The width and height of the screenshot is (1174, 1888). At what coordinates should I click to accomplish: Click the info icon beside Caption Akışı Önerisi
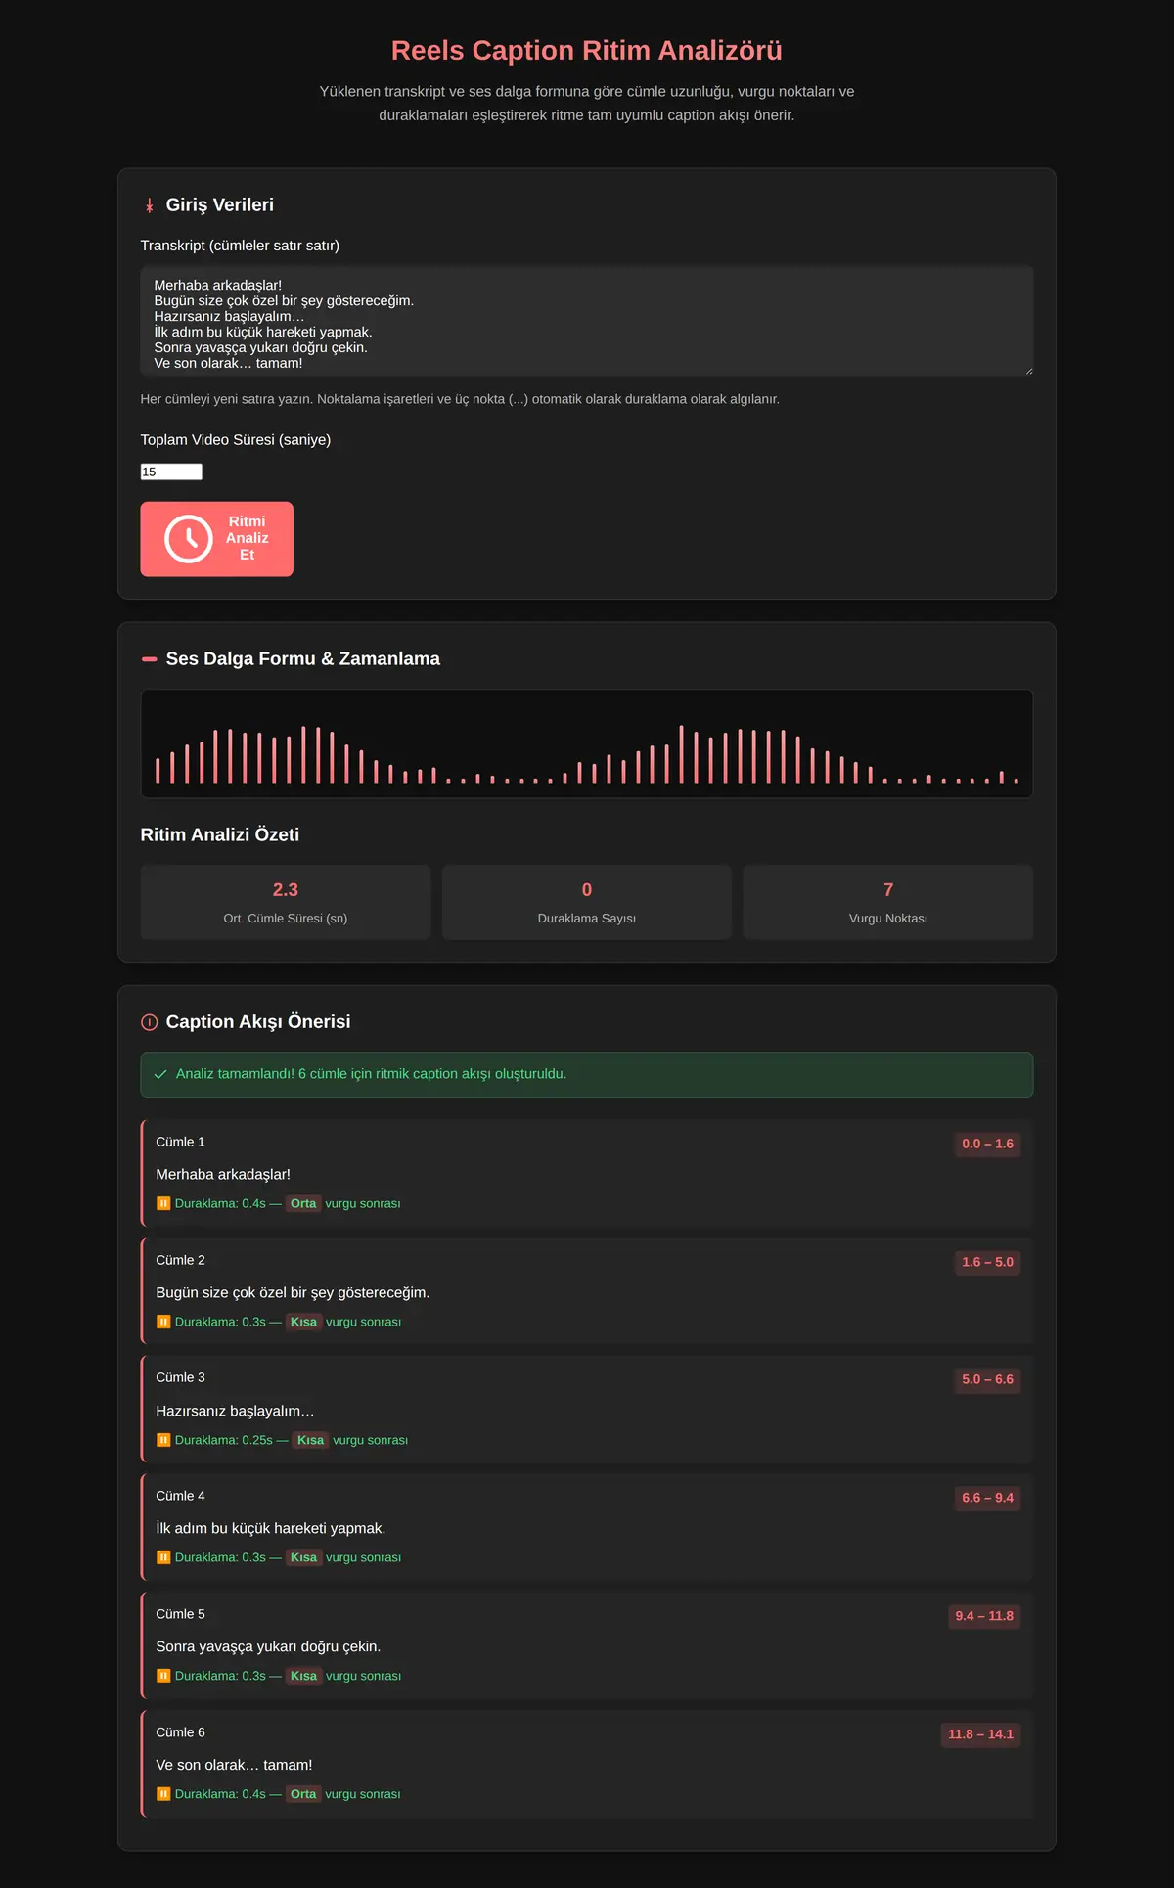pyautogui.click(x=150, y=1022)
